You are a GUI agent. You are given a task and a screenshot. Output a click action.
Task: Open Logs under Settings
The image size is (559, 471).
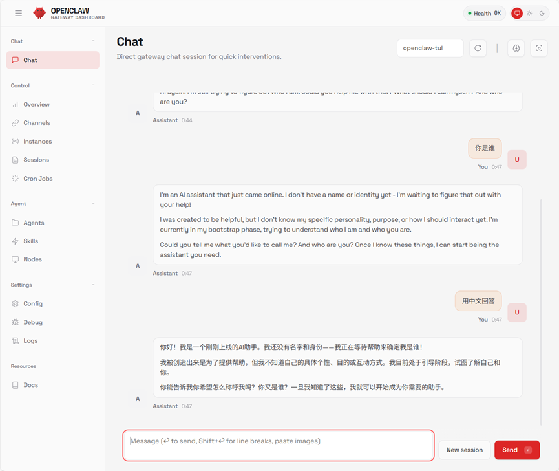[34, 340]
